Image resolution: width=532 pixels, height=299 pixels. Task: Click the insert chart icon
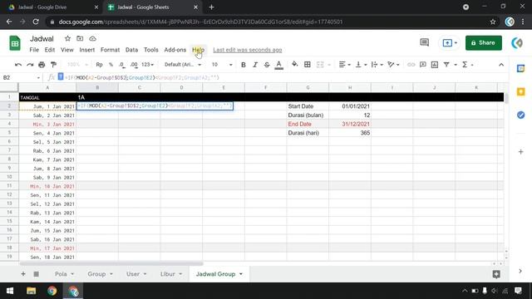435,65
